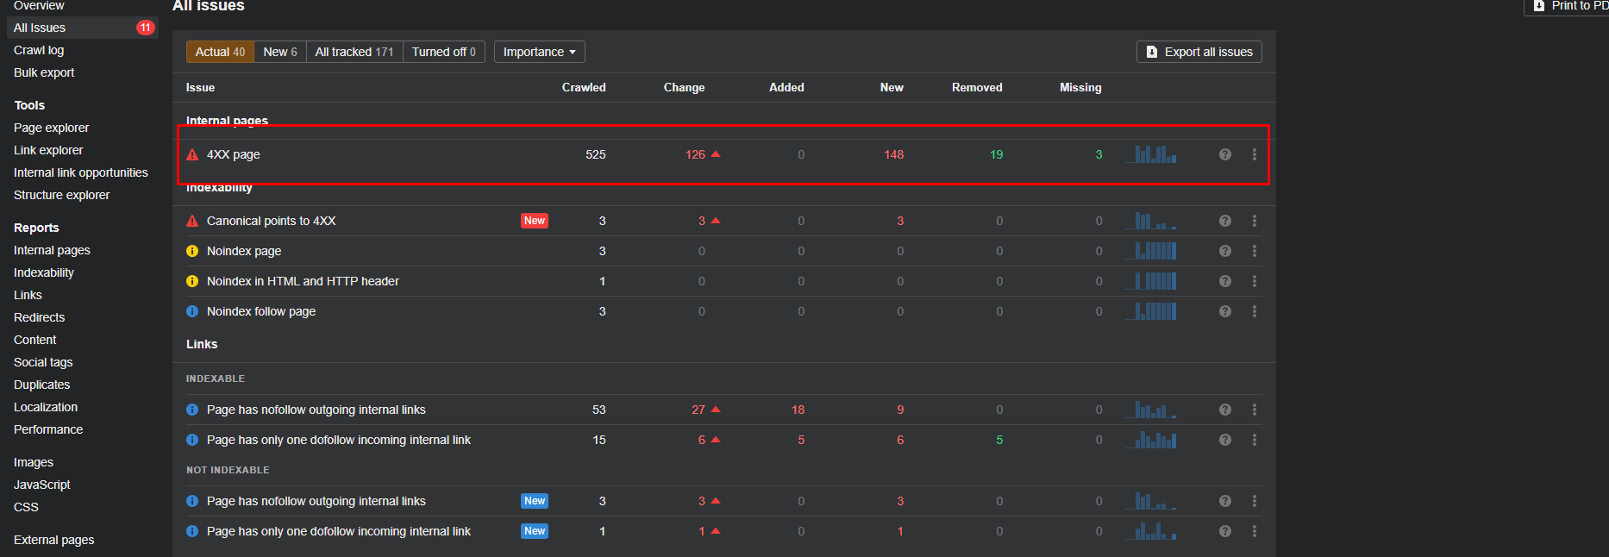
Task: Open the CSS report
Action: click(x=26, y=507)
